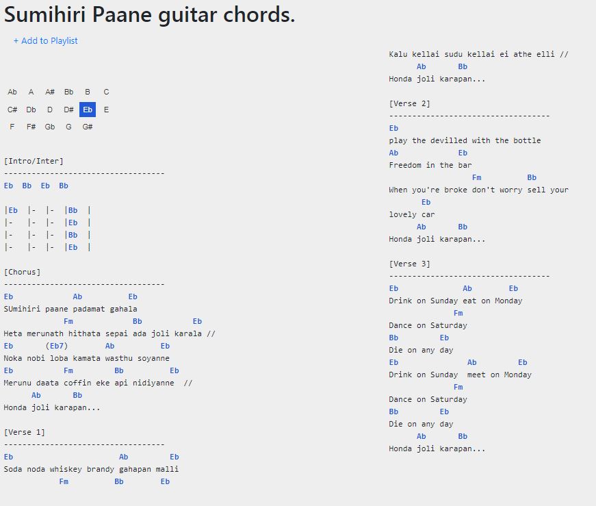The image size is (596, 506).
Task: Switch key to Bb in transpose grid
Action: click(x=69, y=92)
